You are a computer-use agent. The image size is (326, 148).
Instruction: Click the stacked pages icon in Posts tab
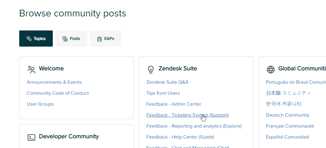[65, 39]
